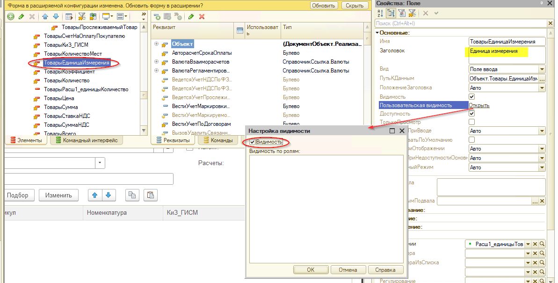Expand the ВалютаВзаиморасчетов attribute node
The width and height of the screenshot is (558, 283).
pyautogui.click(x=156, y=62)
